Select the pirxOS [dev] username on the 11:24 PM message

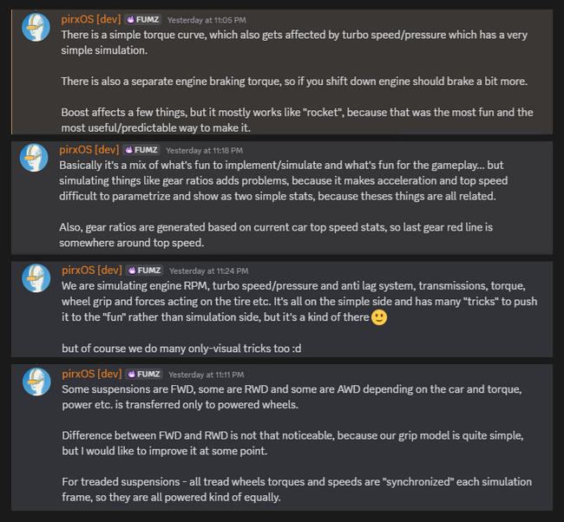coord(90,270)
